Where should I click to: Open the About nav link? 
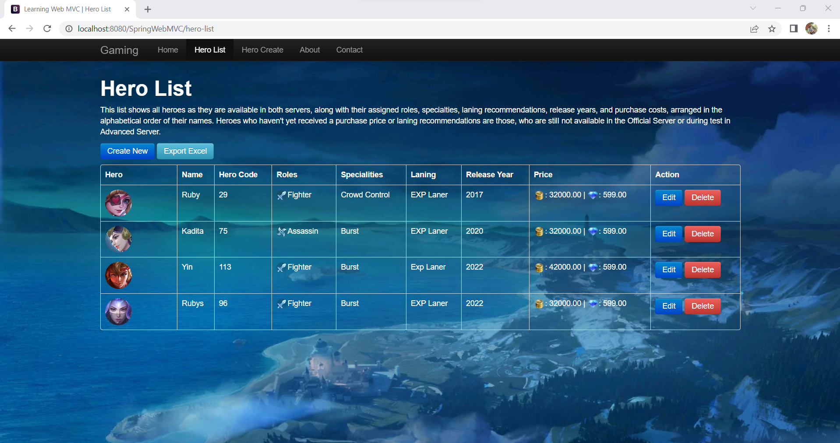point(310,50)
